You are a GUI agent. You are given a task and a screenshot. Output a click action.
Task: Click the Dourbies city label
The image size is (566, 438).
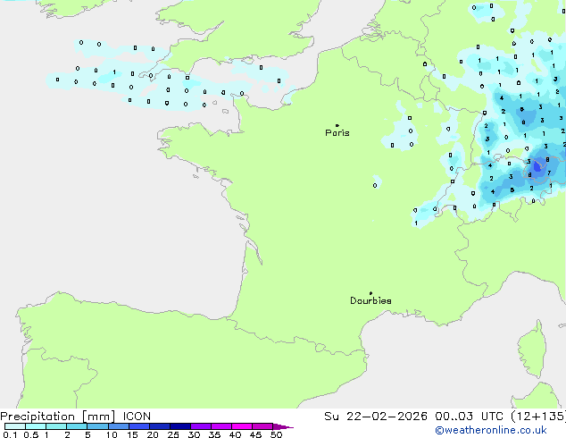(370, 300)
